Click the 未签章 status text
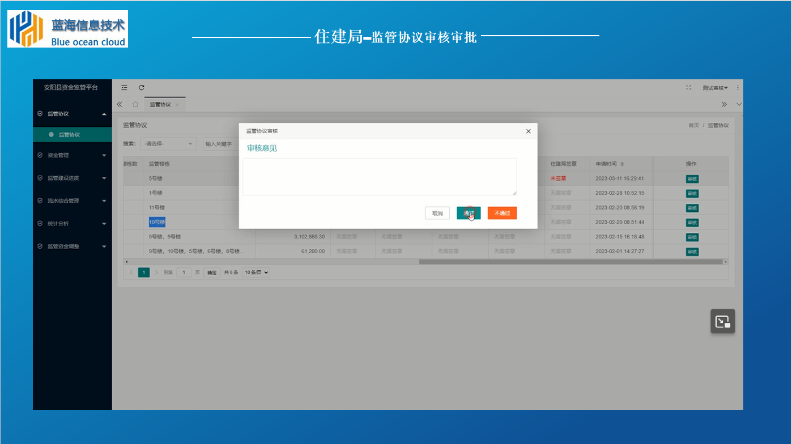This screenshot has height=444, width=792. [558, 178]
